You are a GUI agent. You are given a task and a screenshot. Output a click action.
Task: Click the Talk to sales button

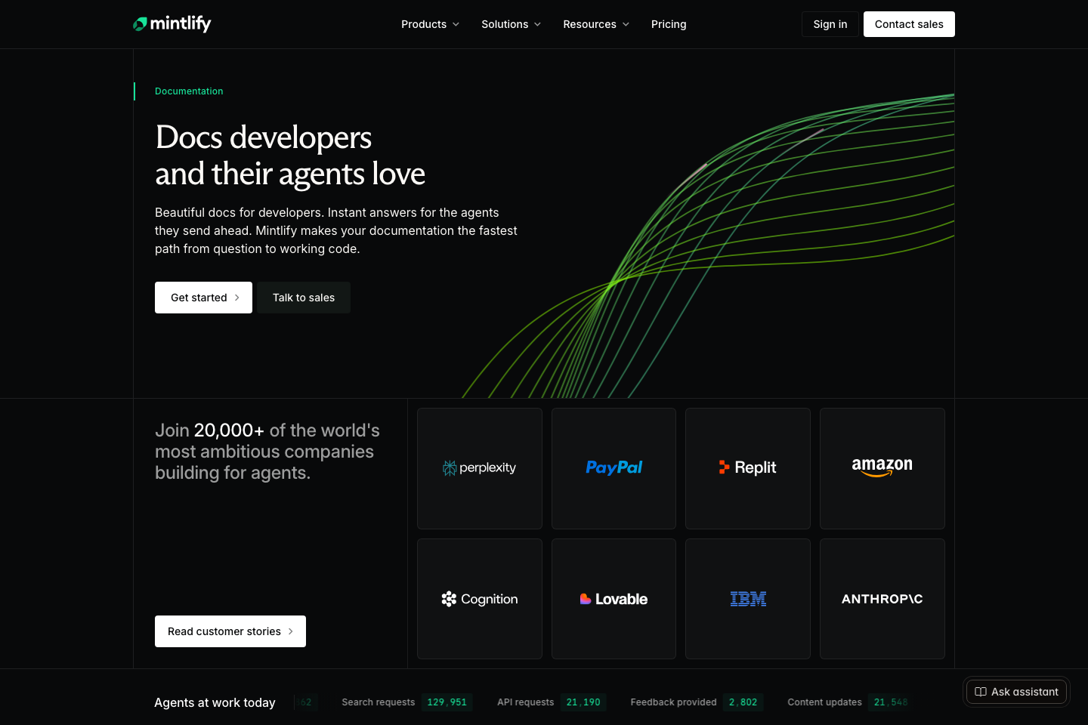304,298
